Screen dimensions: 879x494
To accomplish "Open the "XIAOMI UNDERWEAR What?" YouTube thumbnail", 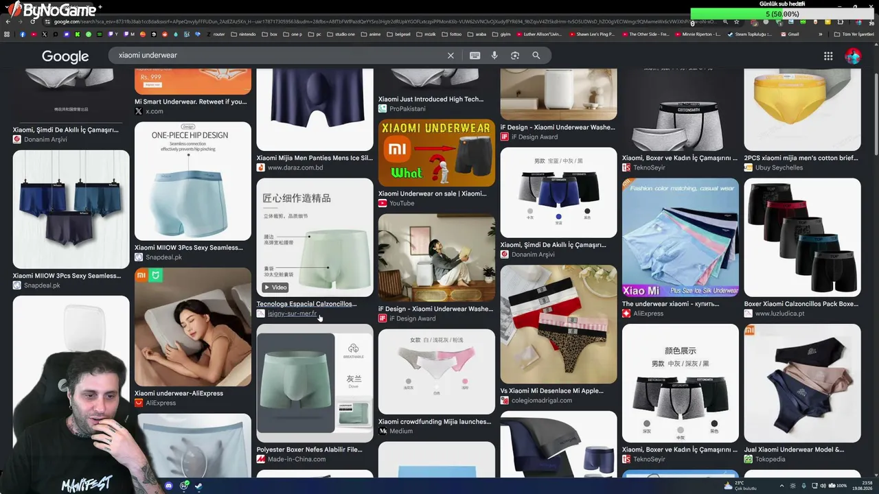I will pyautogui.click(x=437, y=153).
